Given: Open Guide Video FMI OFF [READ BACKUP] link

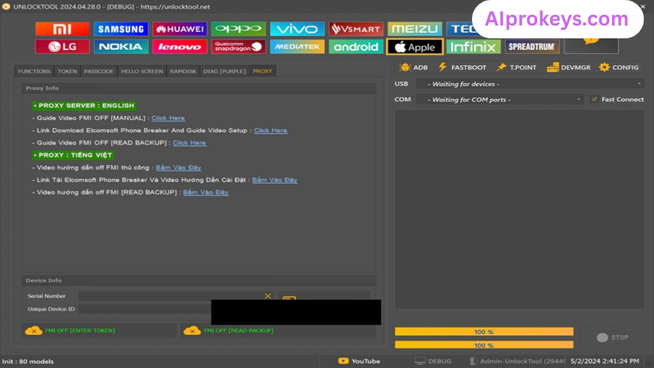Looking at the screenshot, I should 190,142.
